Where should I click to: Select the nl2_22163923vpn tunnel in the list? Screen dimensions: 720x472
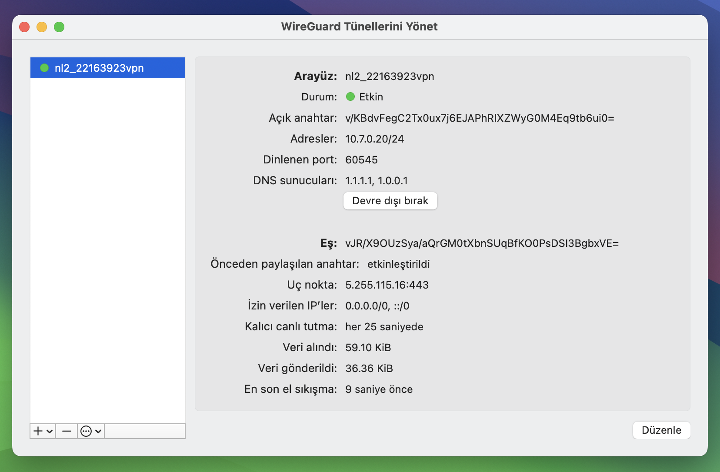pyautogui.click(x=99, y=68)
